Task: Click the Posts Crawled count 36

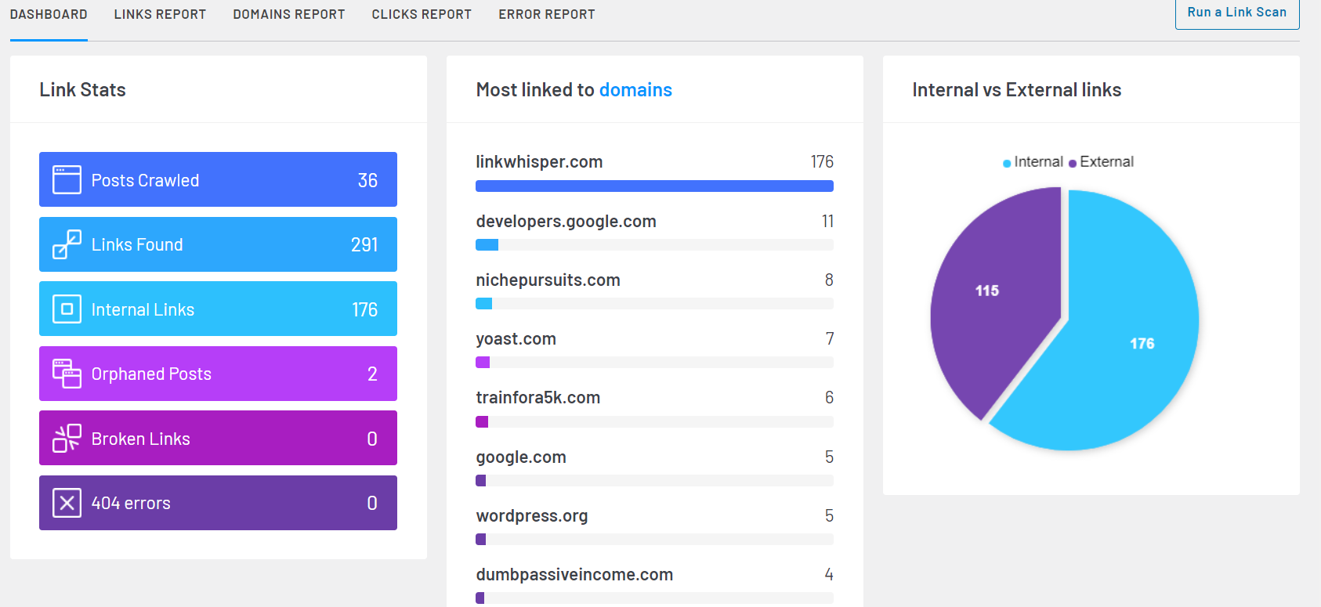Action: 367,180
